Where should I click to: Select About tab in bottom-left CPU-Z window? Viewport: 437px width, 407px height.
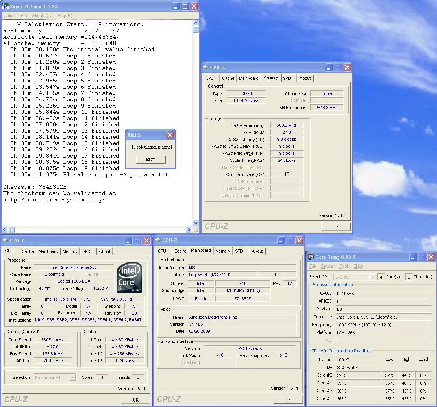pos(105,251)
